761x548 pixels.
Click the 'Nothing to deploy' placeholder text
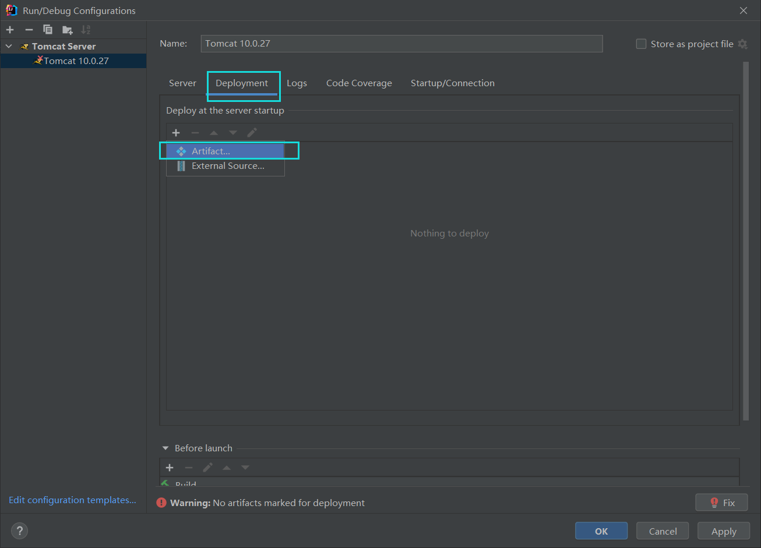tap(449, 234)
